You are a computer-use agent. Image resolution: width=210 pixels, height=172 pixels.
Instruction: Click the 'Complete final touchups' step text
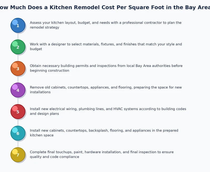click(x=102, y=154)
